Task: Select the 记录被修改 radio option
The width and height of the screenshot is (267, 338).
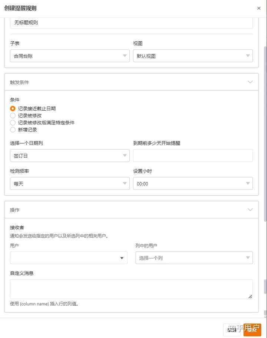Action: point(13,116)
